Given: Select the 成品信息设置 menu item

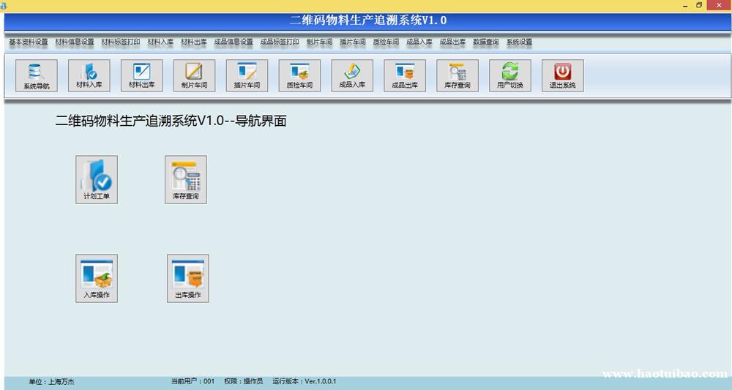Looking at the screenshot, I should (234, 42).
